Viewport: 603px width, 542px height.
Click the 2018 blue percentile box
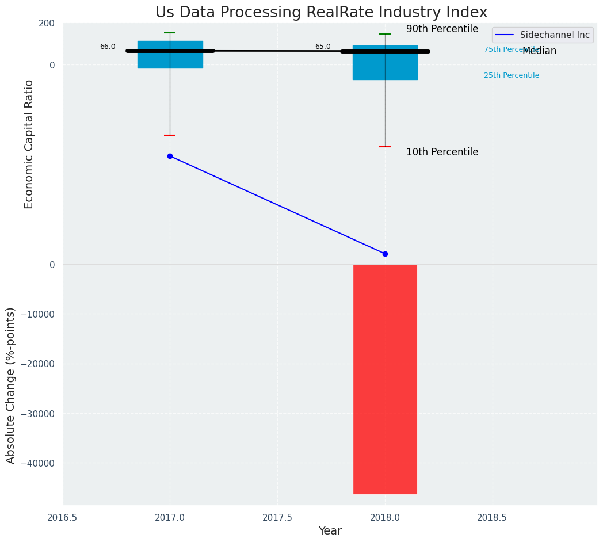[x=385, y=63]
